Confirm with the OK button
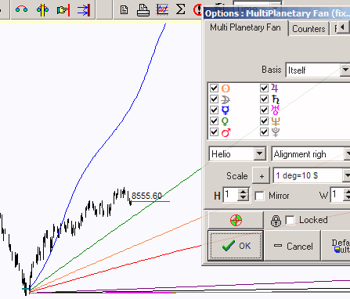Image resolution: width=350 pixels, height=299 pixels. [236, 246]
